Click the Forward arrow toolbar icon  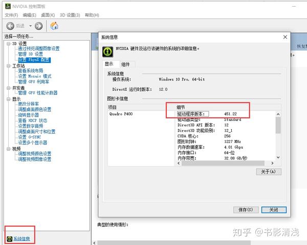tap(38, 26)
